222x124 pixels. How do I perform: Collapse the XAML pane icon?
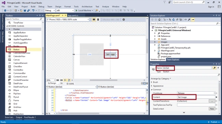tap(147, 84)
